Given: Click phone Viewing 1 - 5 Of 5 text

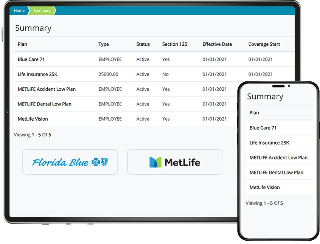Looking at the screenshot, I should [x=264, y=203].
